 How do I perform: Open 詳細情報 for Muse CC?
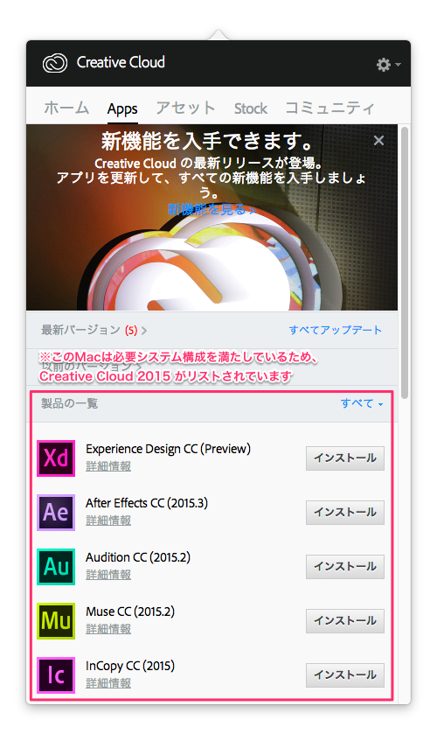(x=108, y=629)
